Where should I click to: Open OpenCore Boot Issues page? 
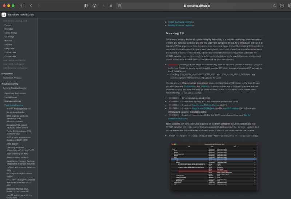tap(15, 93)
